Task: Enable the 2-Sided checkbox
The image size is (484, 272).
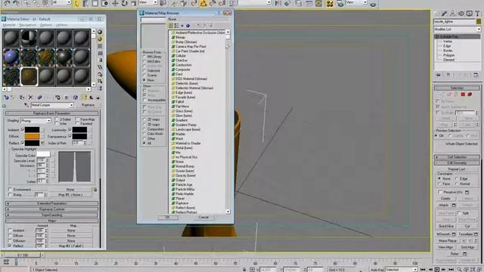Action: point(57,119)
